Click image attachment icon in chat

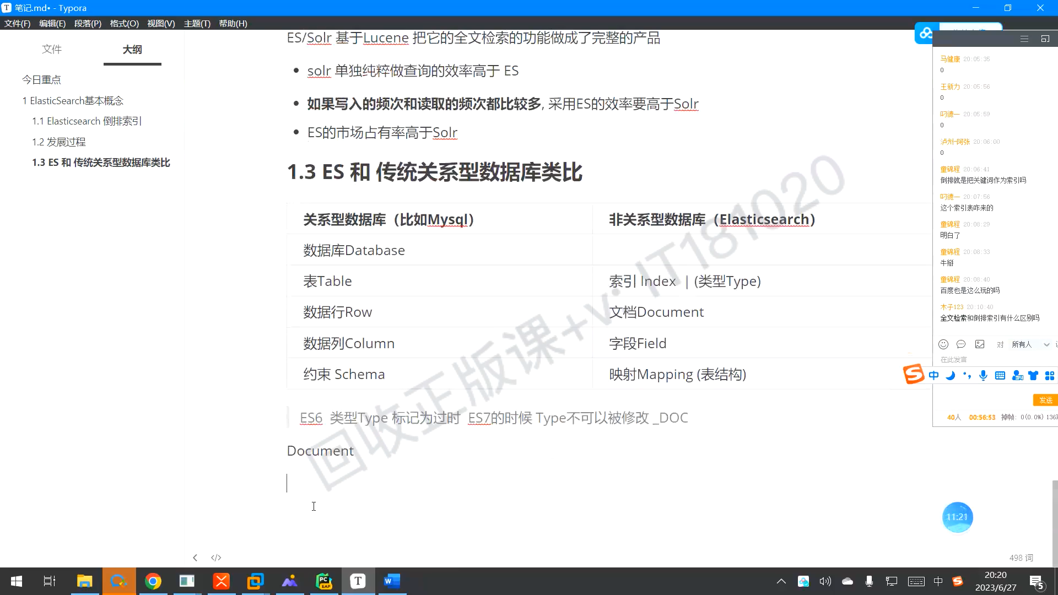coord(980,344)
